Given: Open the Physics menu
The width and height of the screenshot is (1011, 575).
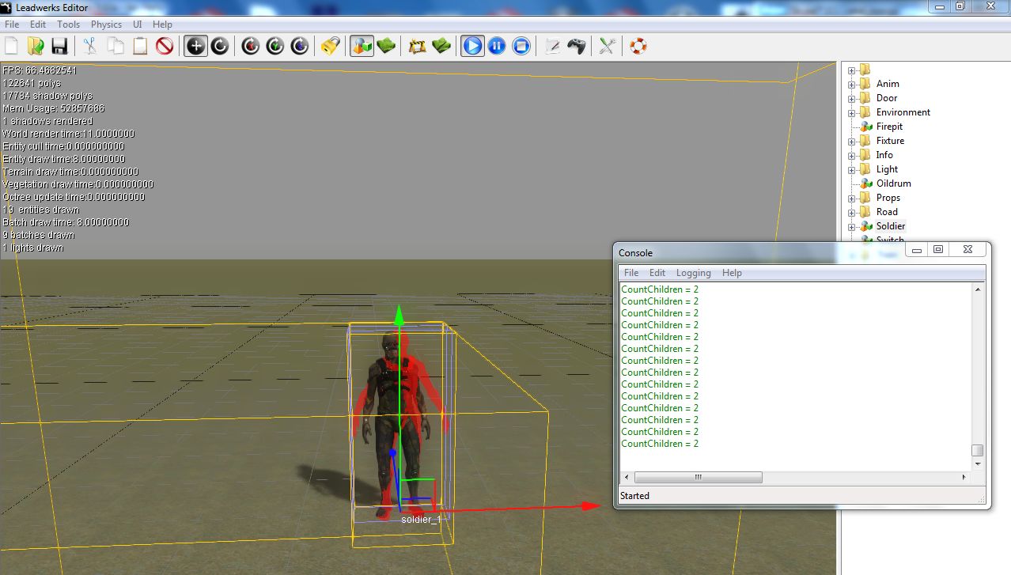Looking at the screenshot, I should [106, 25].
